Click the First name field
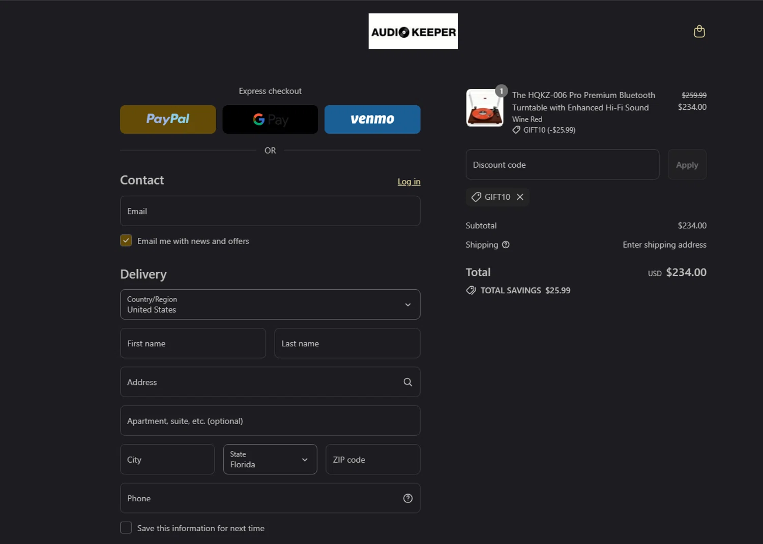763x544 pixels. click(193, 343)
